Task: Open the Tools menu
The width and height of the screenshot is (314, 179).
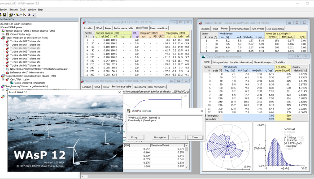Action: pyautogui.click(x=23, y=9)
